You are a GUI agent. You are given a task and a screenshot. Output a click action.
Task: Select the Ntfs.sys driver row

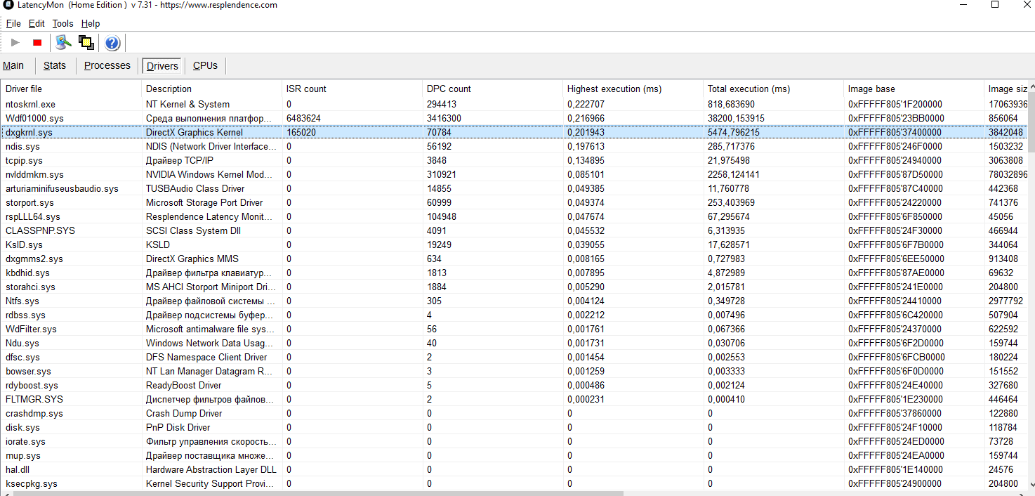click(x=514, y=301)
